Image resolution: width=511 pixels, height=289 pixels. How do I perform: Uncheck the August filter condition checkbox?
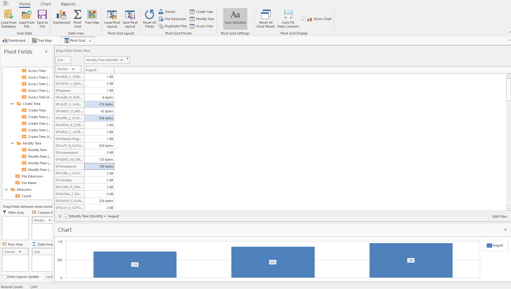click(66, 216)
